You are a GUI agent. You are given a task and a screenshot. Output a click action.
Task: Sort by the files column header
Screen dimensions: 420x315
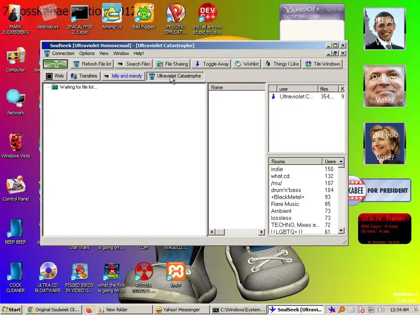click(x=328, y=89)
